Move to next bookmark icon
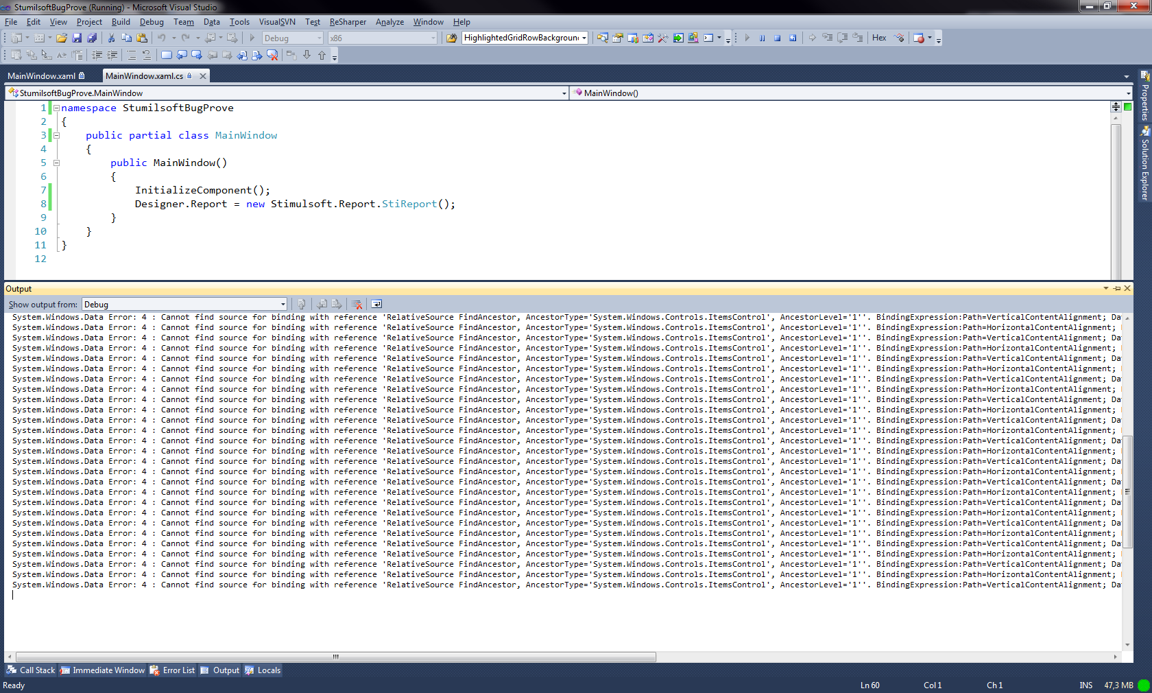The height and width of the screenshot is (693, 1152). [197, 56]
